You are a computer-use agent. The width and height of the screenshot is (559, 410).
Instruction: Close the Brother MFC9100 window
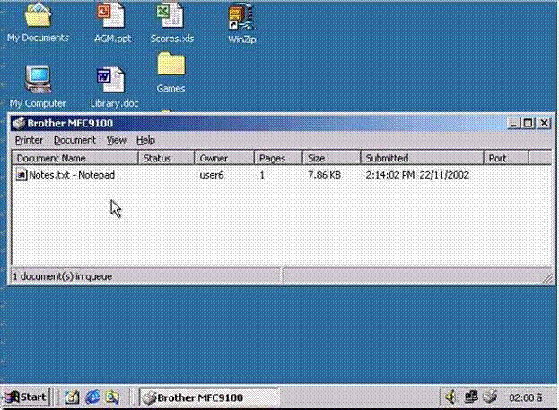[x=544, y=123]
